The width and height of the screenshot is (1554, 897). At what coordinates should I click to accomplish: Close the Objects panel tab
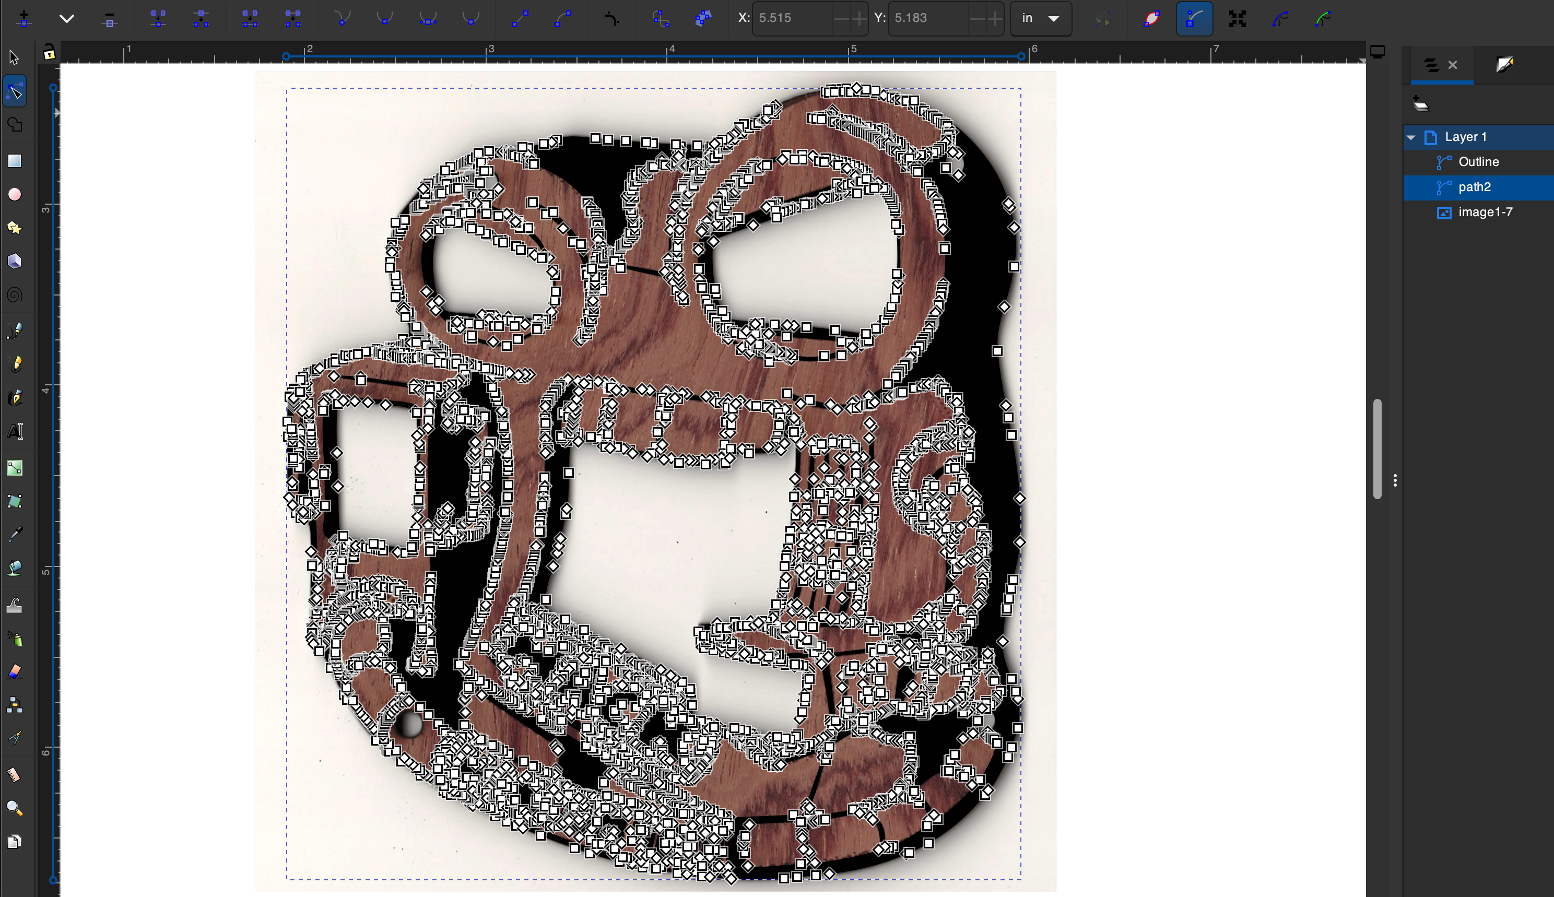[x=1454, y=64]
